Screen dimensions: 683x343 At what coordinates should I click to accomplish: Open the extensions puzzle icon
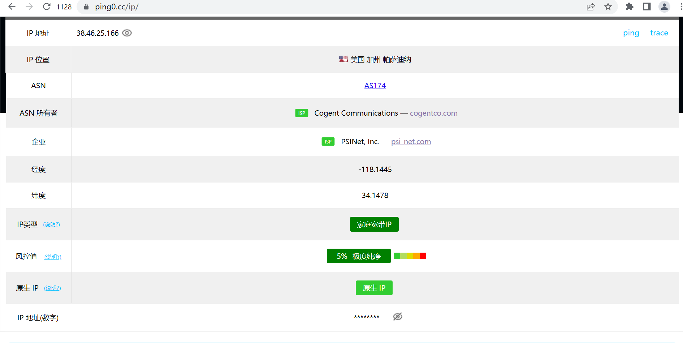coord(630,7)
